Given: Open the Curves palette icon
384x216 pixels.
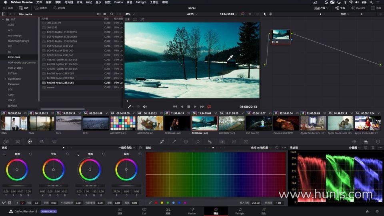Looking at the screenshot, I should tap(162, 142).
